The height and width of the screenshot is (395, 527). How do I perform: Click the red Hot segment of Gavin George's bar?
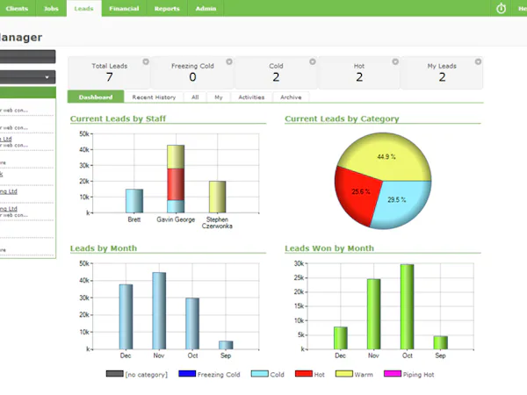[176, 184]
